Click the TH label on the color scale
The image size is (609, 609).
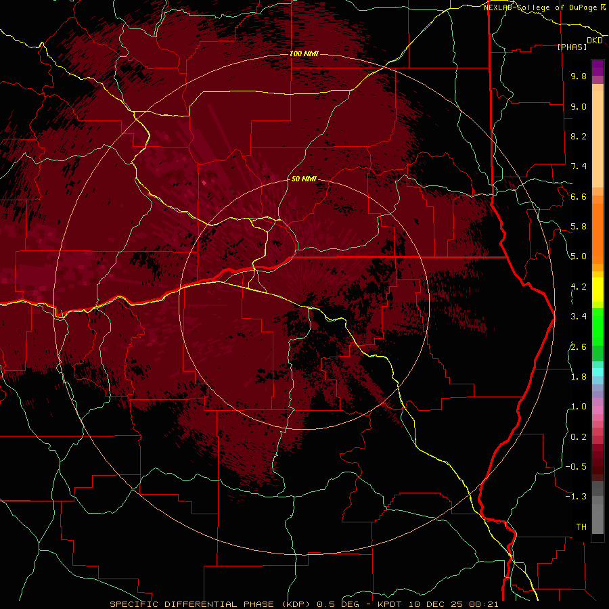[581, 527]
